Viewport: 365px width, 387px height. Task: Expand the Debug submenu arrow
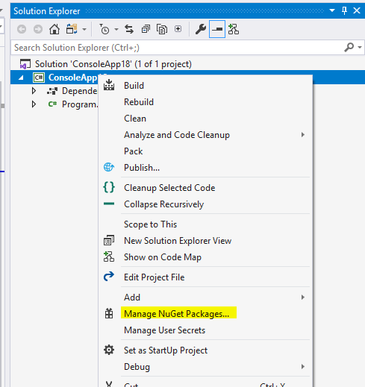pyautogui.click(x=302, y=367)
